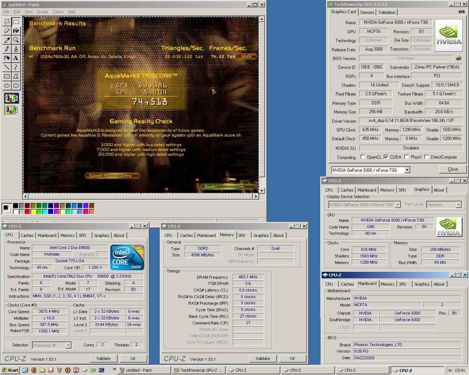The image size is (469, 375).
Task: Open the GPU selection dropdown in GPU-Z
Action: pyautogui.click(x=407, y=170)
